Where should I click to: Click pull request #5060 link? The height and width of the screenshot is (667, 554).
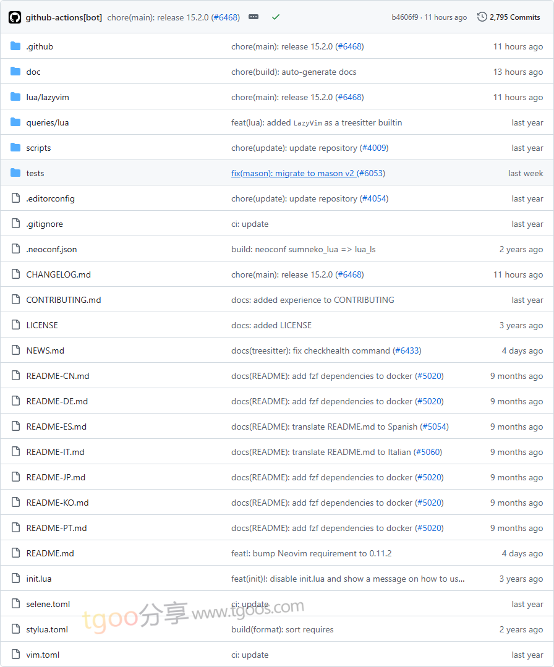coord(428,452)
